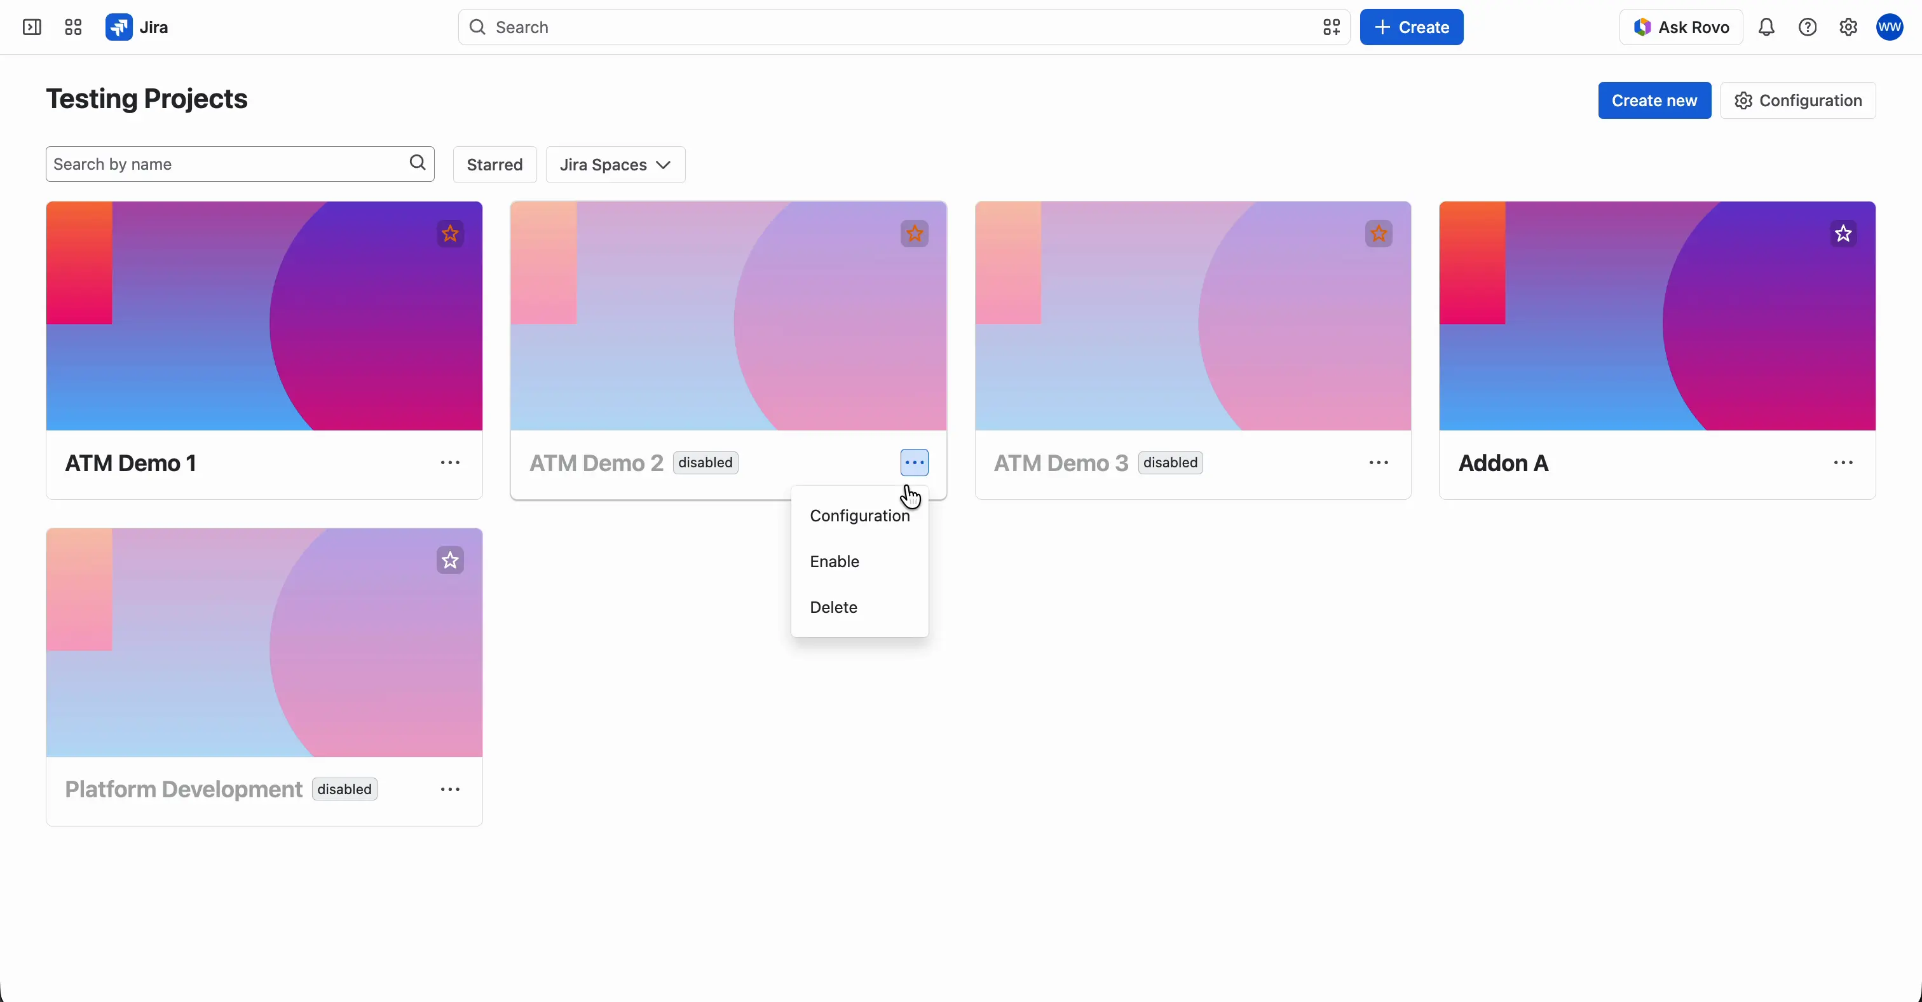Screen dimensions: 1922x1002
Task: Star the Addon A project
Action: coord(1843,233)
